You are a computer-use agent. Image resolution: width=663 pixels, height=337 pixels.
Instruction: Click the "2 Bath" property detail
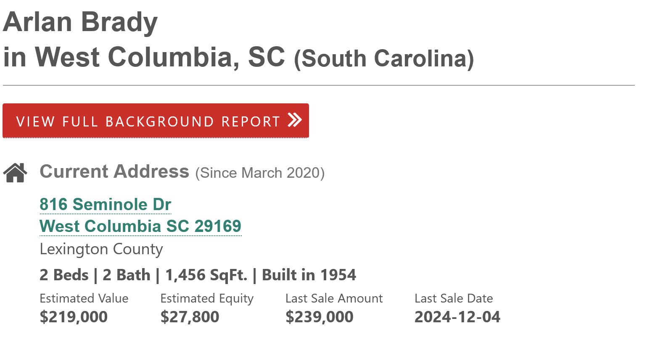[x=126, y=275]
